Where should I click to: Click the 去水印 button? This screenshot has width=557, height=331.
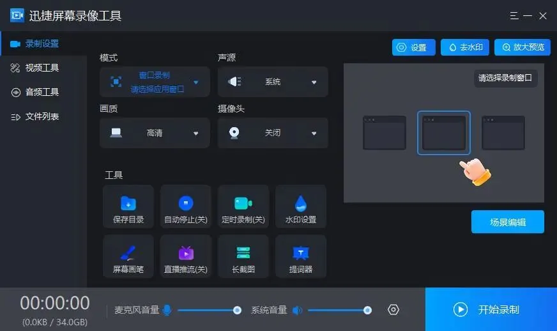(x=464, y=47)
